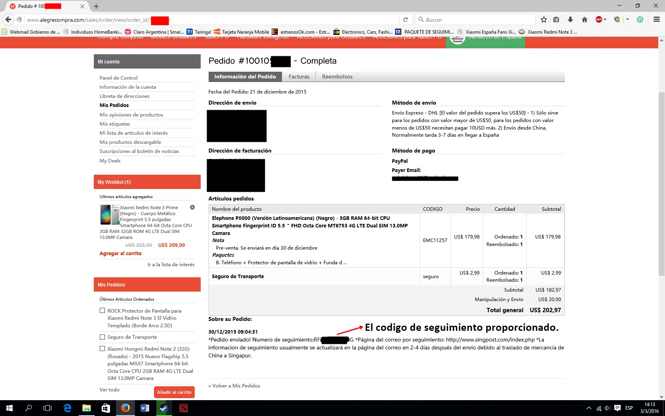
Task: Switch to the Reembolsos tab
Action: 337,76
